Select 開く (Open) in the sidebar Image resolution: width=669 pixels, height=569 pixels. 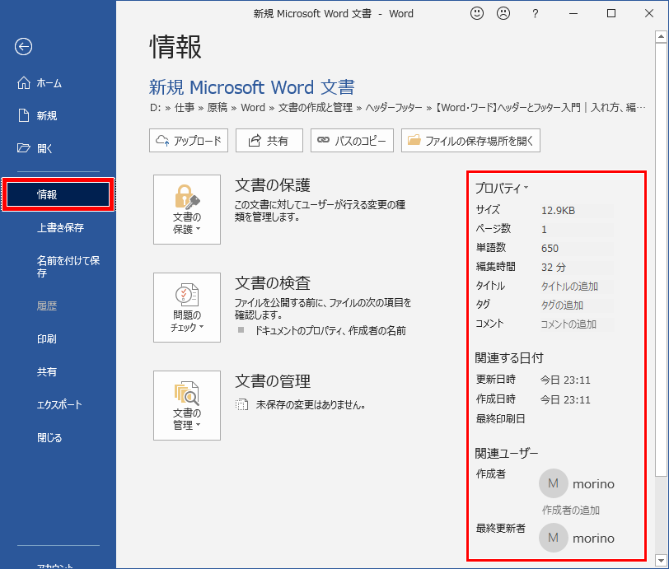pos(35,148)
